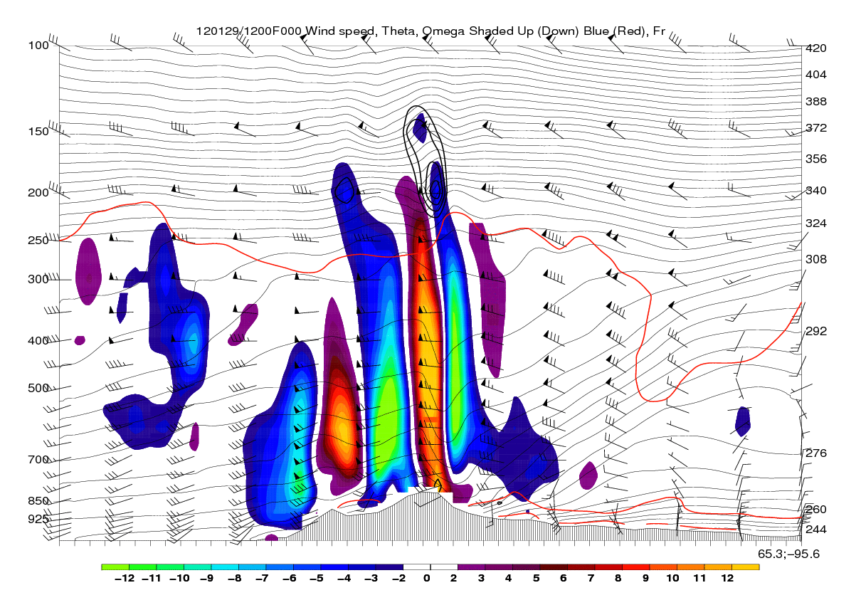Viewport: 861px width, 605px height.
Task: Pick the red swatch between 8 and 9
Action: click(636, 567)
